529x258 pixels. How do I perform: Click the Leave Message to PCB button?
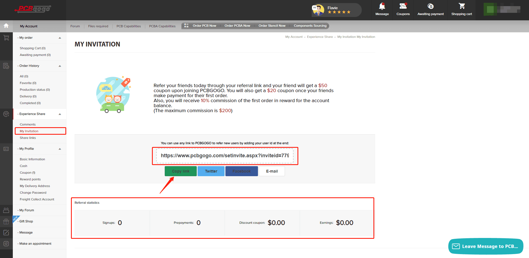click(486, 246)
